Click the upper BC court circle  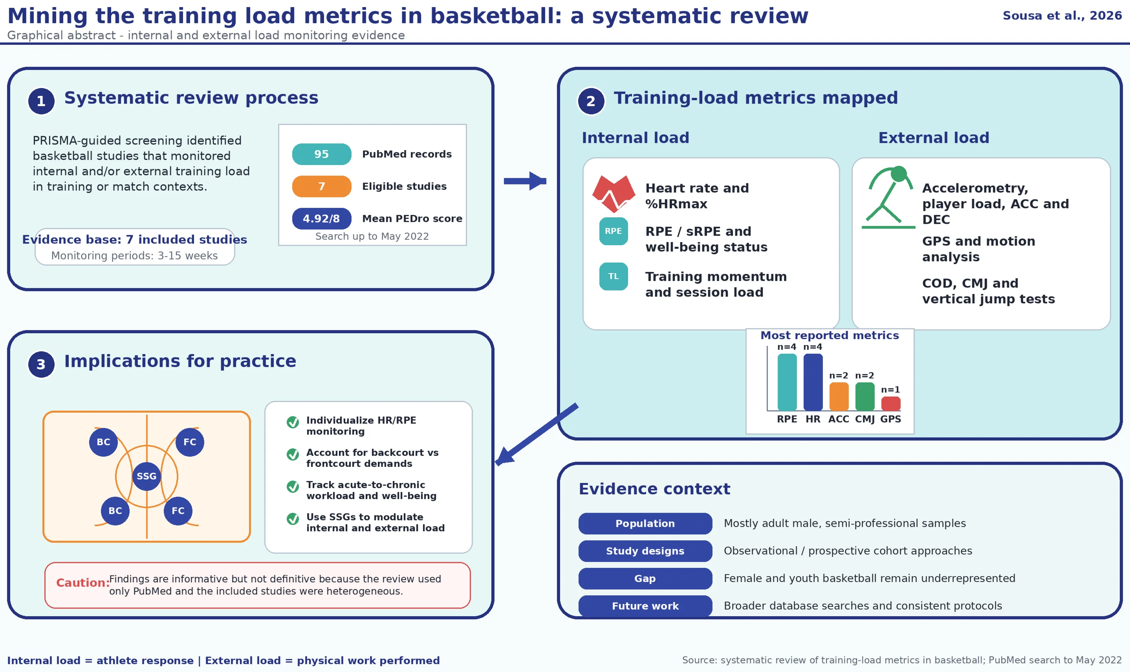(103, 442)
